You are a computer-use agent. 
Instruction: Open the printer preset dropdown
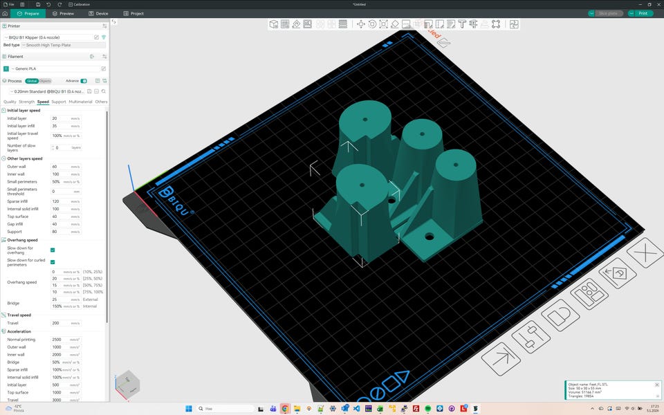tap(48, 37)
